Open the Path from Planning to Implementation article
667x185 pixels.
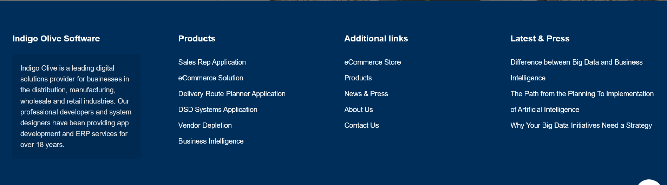pyautogui.click(x=582, y=94)
